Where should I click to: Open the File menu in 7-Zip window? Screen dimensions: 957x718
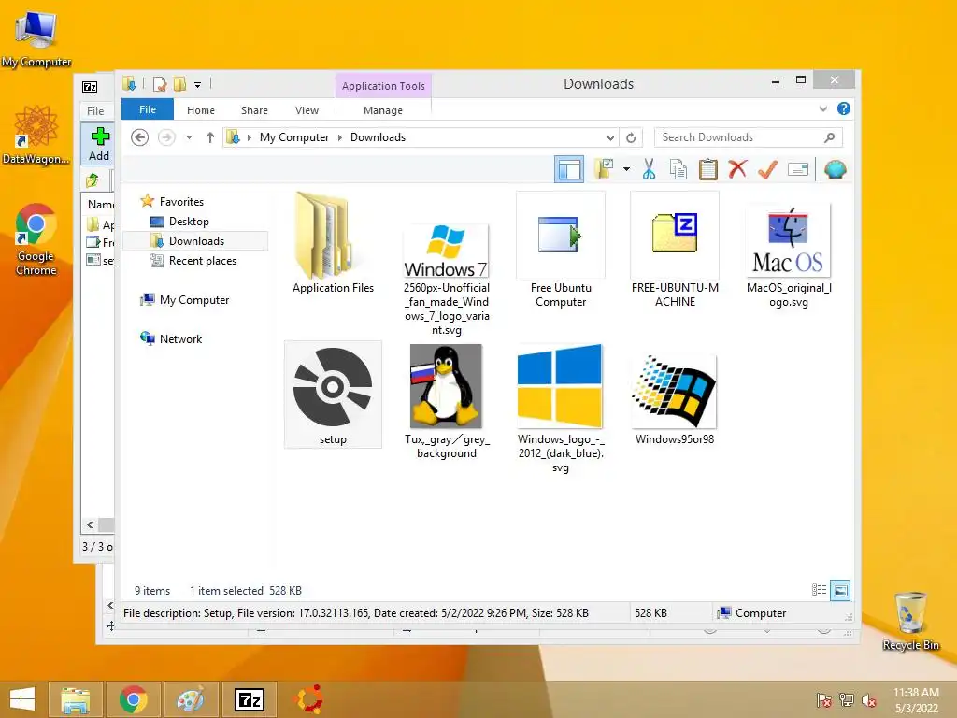tap(95, 110)
